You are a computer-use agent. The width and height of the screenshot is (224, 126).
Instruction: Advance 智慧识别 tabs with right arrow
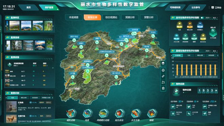53,98
